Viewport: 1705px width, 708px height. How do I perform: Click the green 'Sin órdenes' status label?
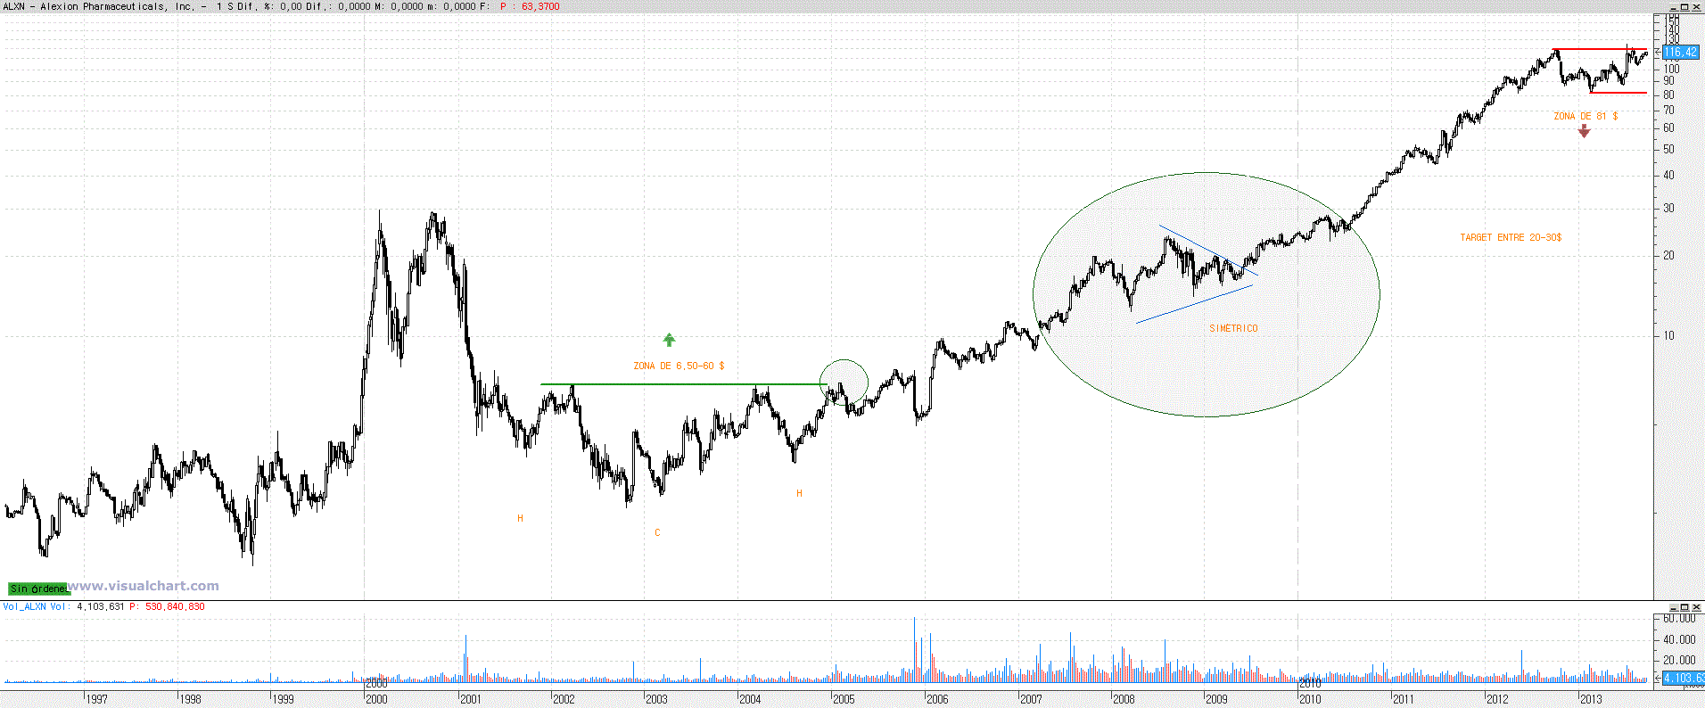click(38, 589)
